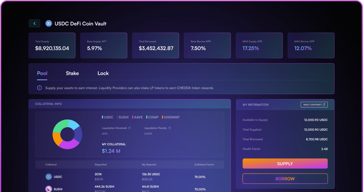Image resolution: width=363 pixels, height=192 pixels.
Task: Open the Liquidation Penalty info tooltip icon
Action: pyautogui.click(x=169, y=128)
